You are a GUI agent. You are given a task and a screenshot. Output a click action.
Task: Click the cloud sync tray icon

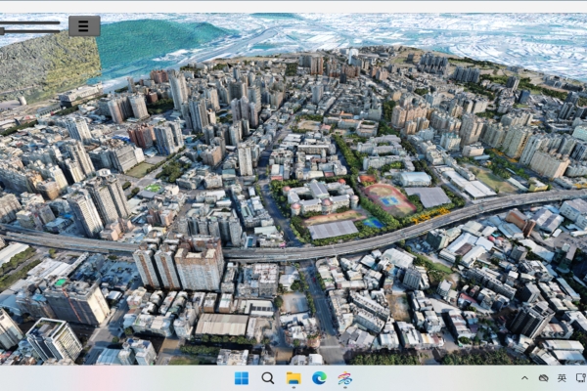(543, 378)
